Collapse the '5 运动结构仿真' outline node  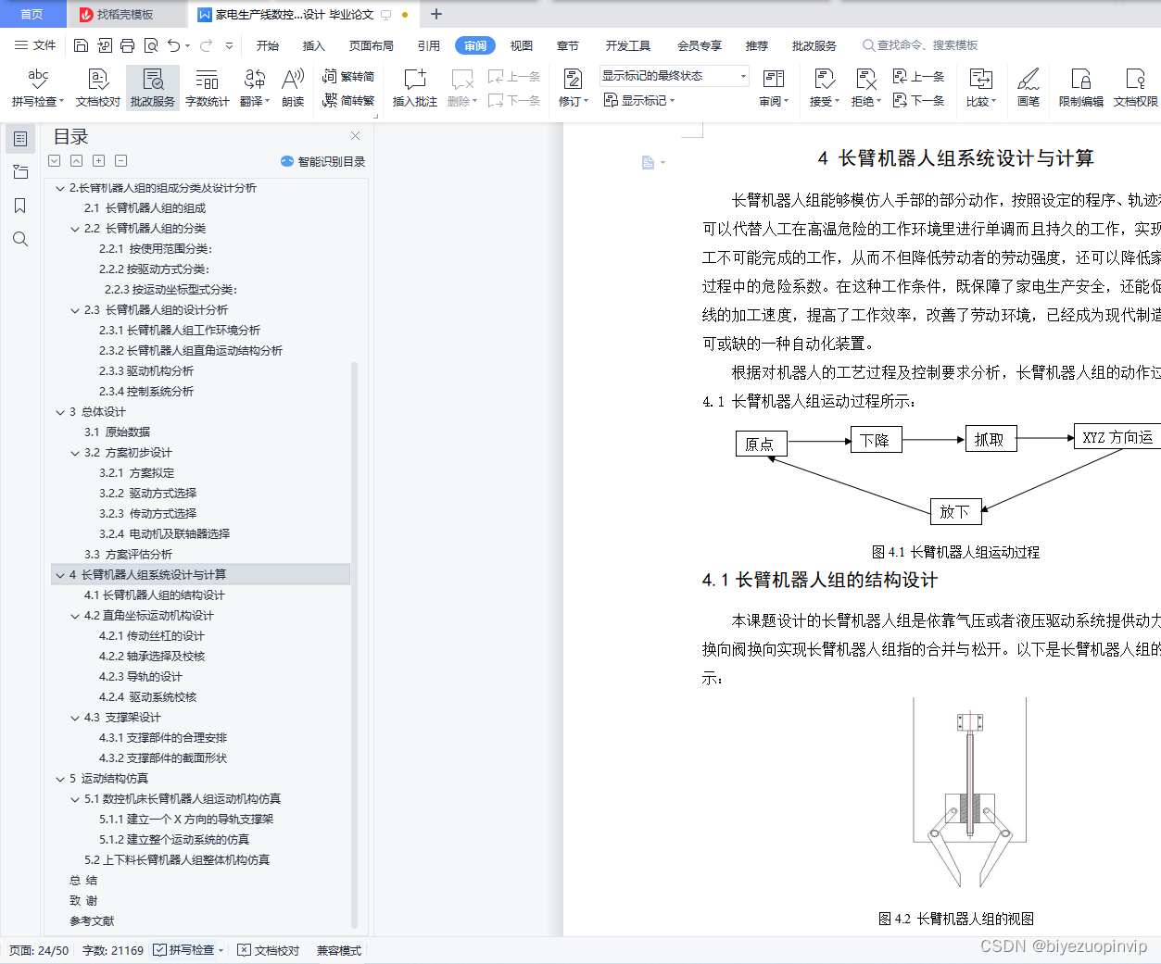pyautogui.click(x=60, y=779)
